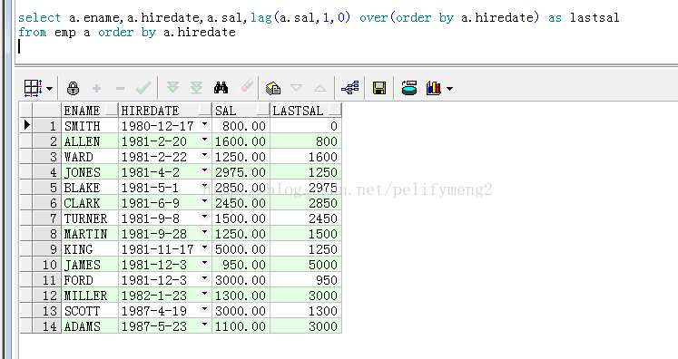Click the binoculars query-by-example icon
Viewport: 678px width, 359px height.
[x=221, y=88]
